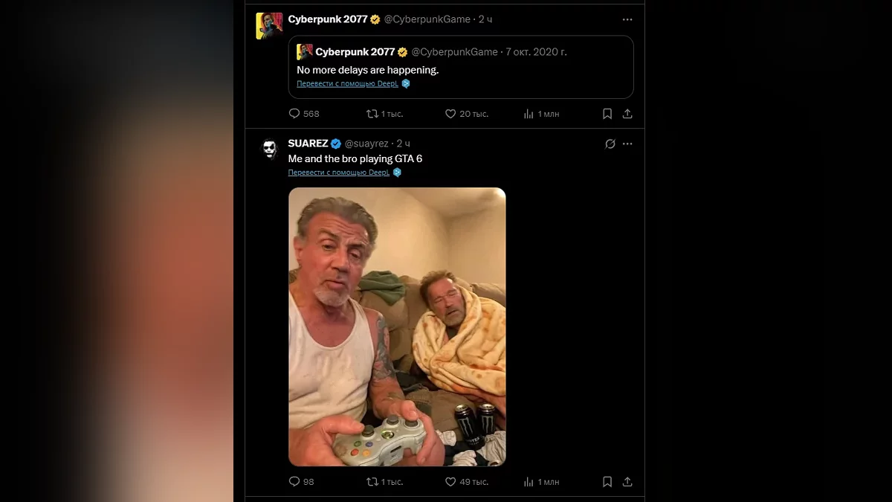Open the SUAREZ profile avatar

click(x=269, y=149)
